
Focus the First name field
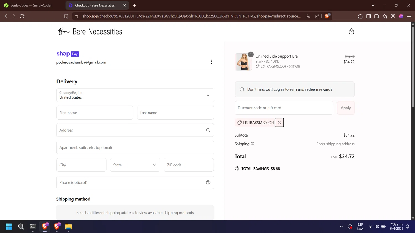pyautogui.click(x=95, y=113)
